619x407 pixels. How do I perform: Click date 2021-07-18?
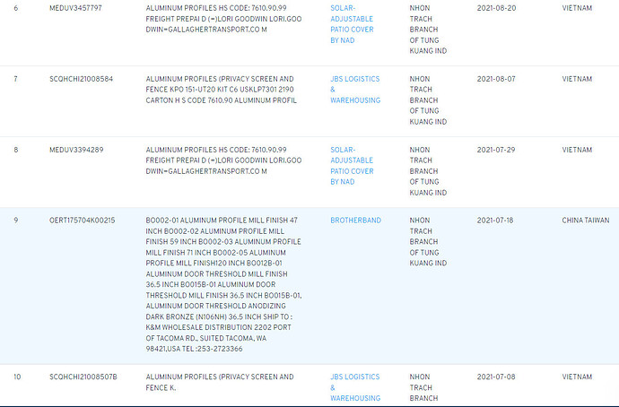pyautogui.click(x=495, y=221)
